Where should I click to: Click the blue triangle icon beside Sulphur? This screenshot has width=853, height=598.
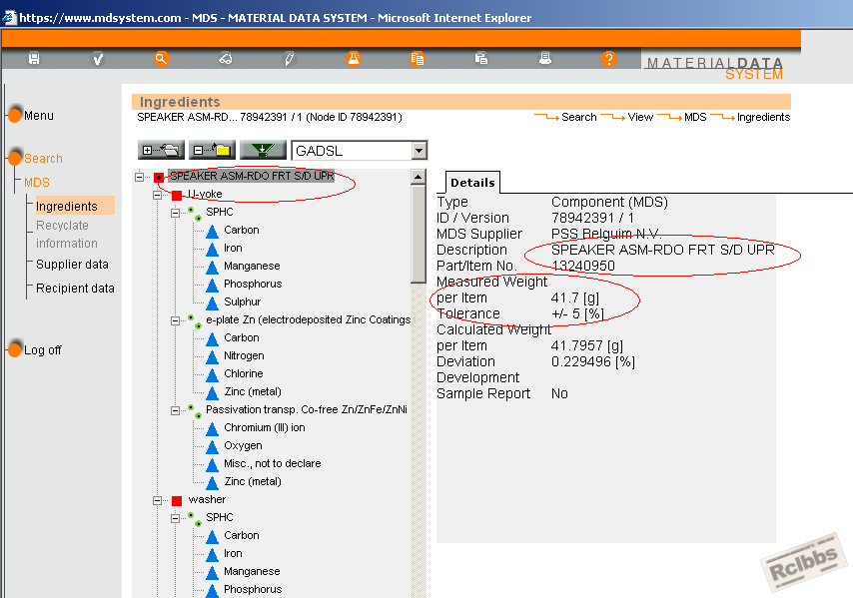point(212,303)
